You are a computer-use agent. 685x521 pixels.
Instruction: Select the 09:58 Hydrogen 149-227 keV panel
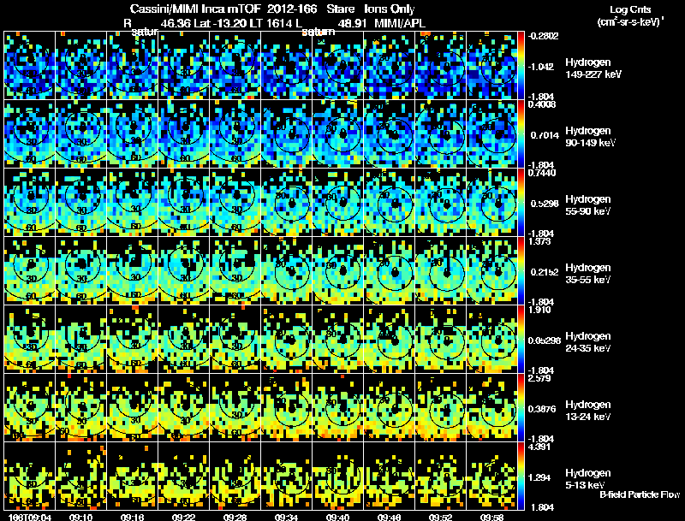491,66
